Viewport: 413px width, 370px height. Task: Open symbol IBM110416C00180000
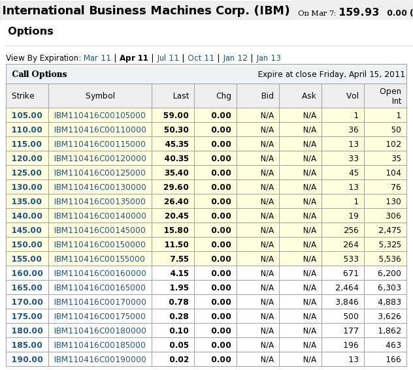(x=100, y=331)
